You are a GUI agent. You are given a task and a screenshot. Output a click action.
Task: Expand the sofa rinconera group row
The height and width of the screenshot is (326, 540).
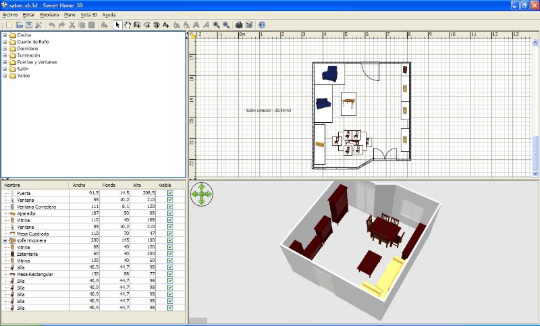[5, 241]
